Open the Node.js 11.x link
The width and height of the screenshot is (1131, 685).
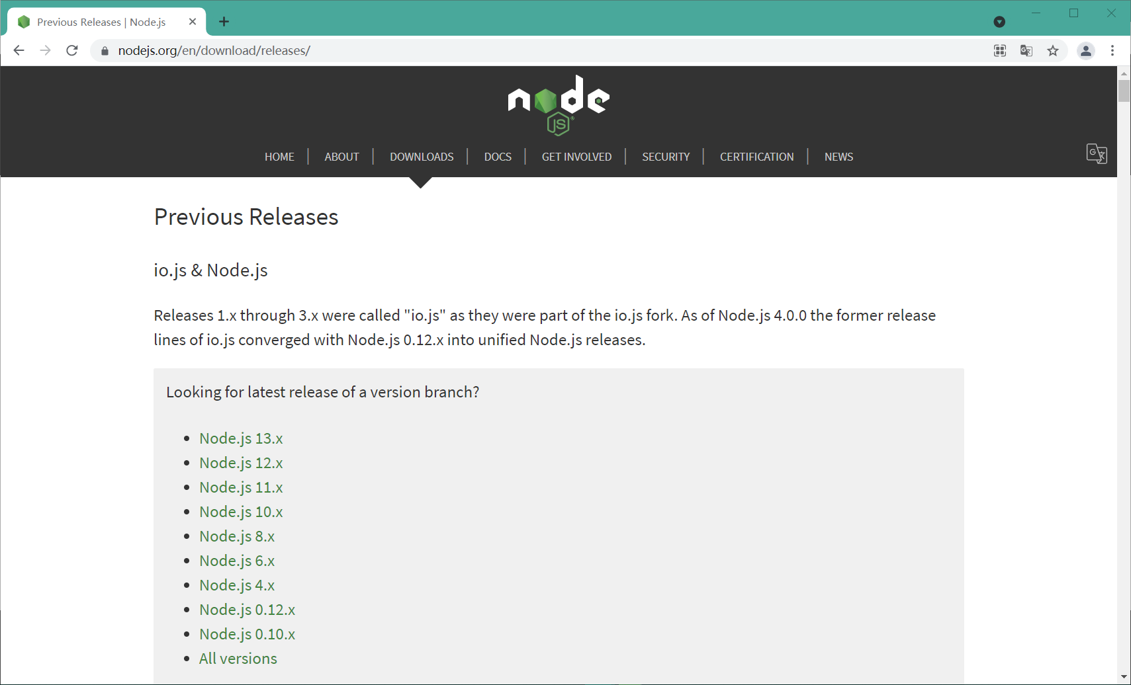click(x=241, y=487)
